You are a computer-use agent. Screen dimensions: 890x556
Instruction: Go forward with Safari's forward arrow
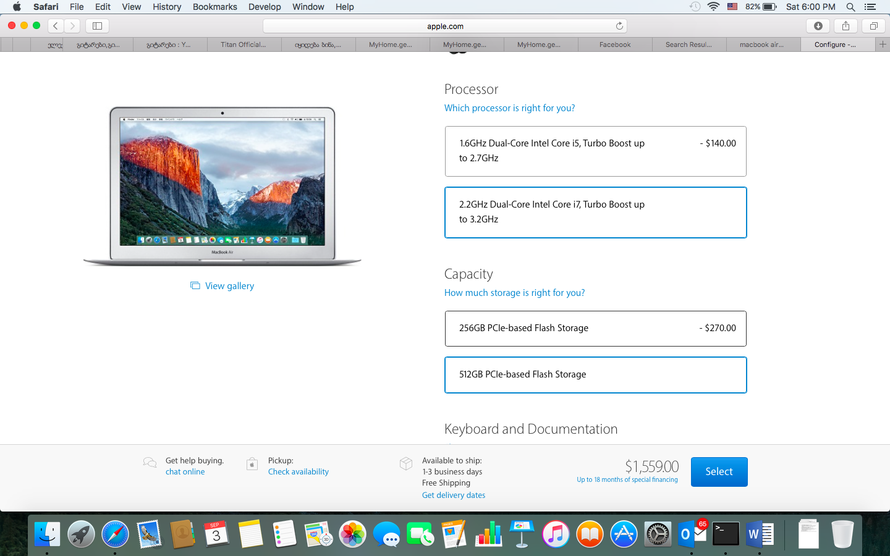[x=72, y=26]
